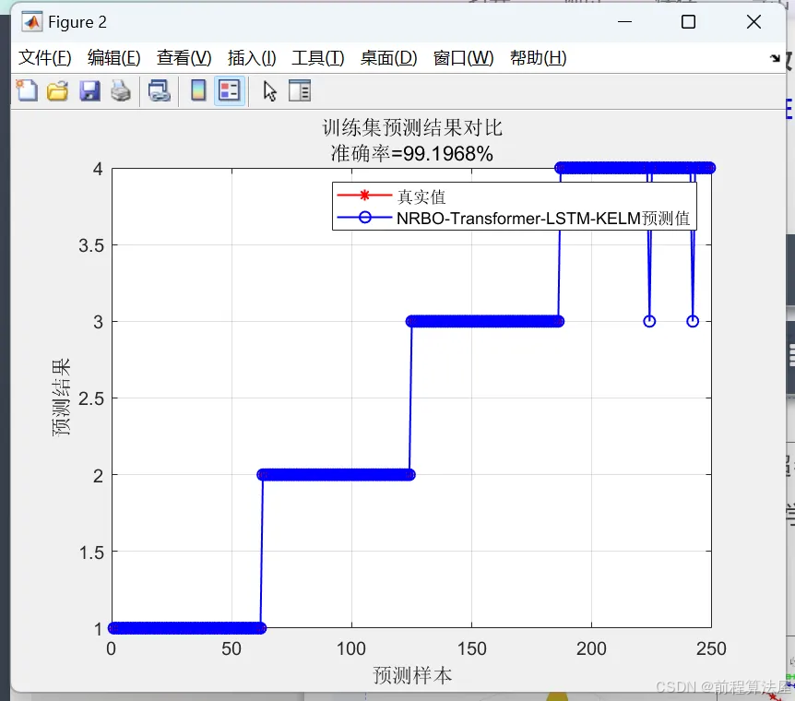Viewport: 795px width, 701px height.
Task: Activate the Link Plot tool
Action: [x=159, y=90]
